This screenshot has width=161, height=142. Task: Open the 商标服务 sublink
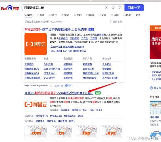click(x=68, y=69)
